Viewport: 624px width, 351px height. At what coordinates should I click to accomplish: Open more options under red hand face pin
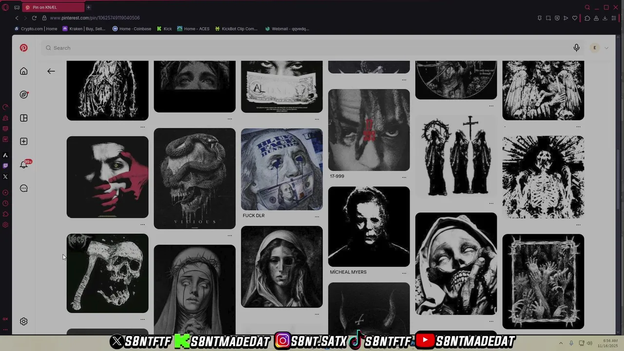pyautogui.click(x=142, y=225)
